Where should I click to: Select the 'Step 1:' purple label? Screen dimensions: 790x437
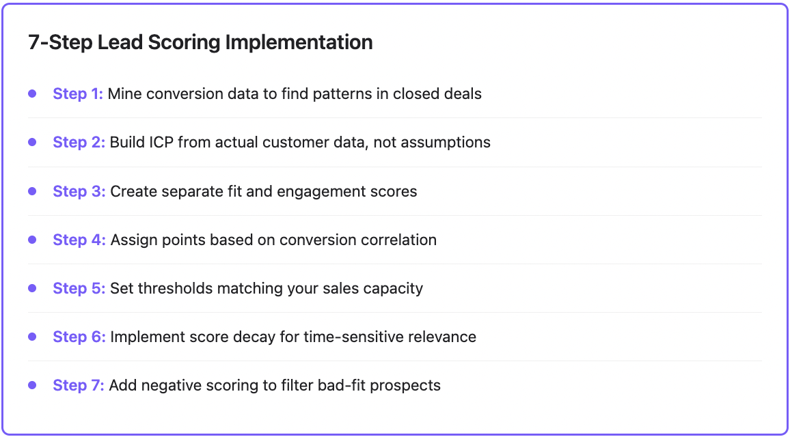[78, 94]
